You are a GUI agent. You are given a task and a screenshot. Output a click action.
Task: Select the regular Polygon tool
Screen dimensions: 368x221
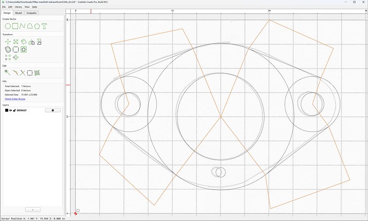coord(37,26)
